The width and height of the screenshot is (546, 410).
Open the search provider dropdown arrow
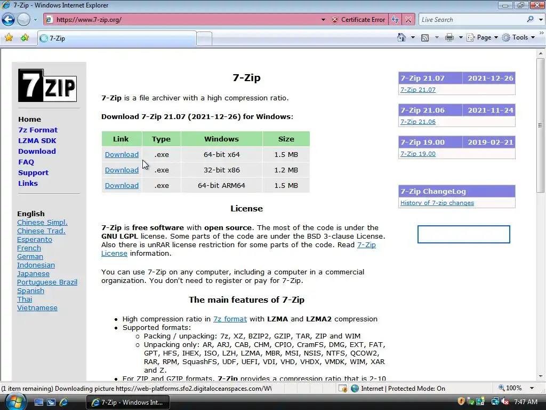pos(541,20)
